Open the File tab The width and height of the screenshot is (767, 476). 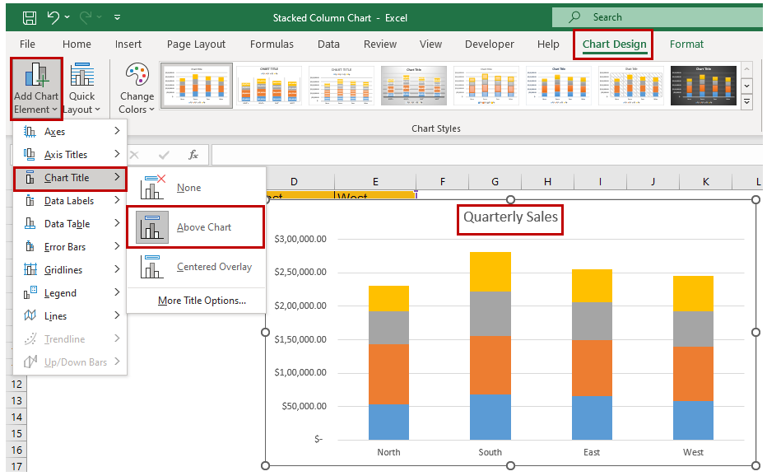27,44
